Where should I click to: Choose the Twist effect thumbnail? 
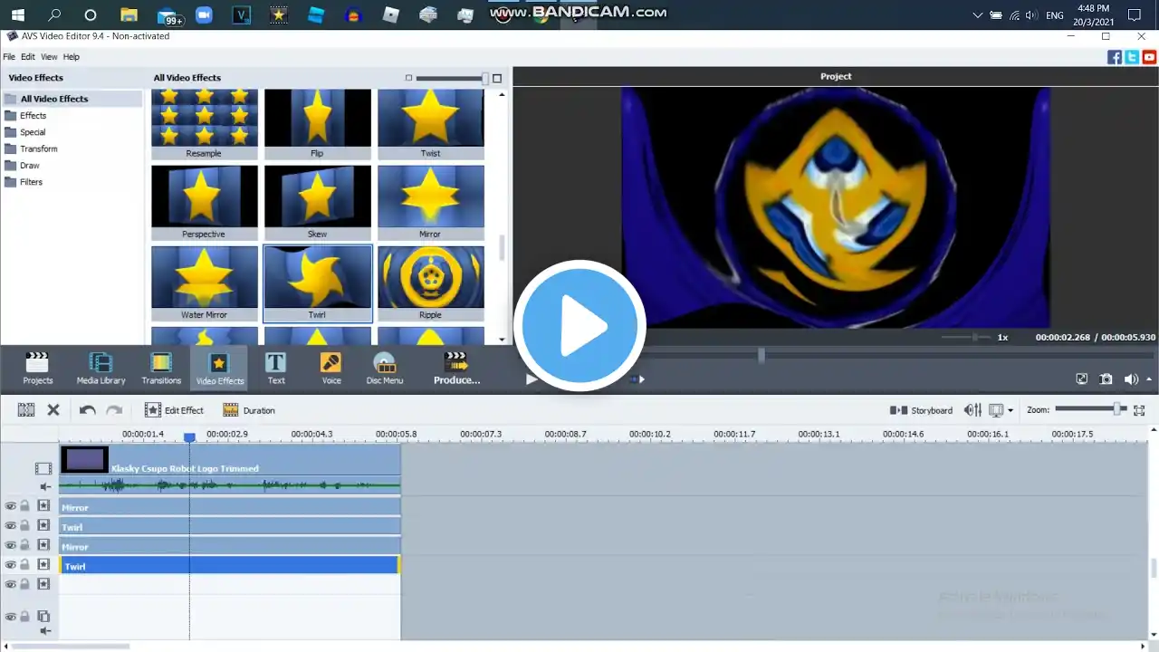[x=430, y=124]
